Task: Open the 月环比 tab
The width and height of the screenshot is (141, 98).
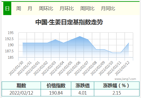Action: [67, 8]
